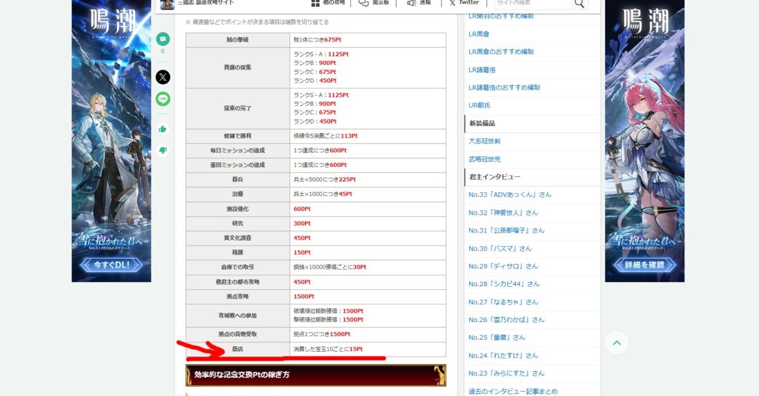The width and height of the screenshot is (759, 396).
Task: Open the 大志冠世剣 equipment link
Action: [484, 141]
